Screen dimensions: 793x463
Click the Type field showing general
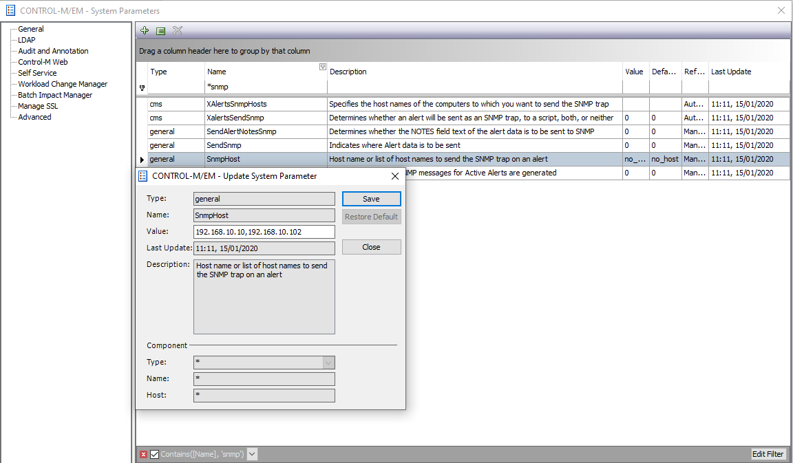click(x=264, y=199)
